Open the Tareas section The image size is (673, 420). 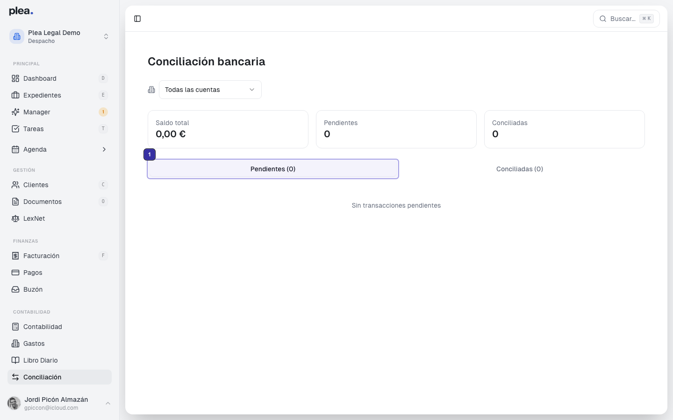pos(33,129)
